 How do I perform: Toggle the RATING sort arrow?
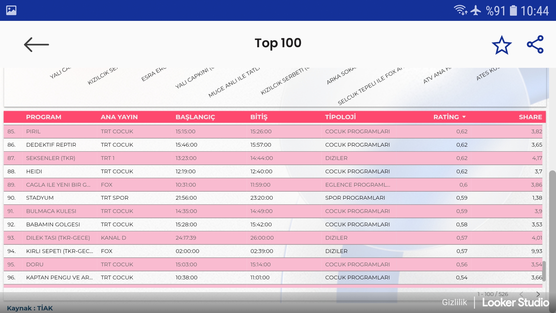464,117
